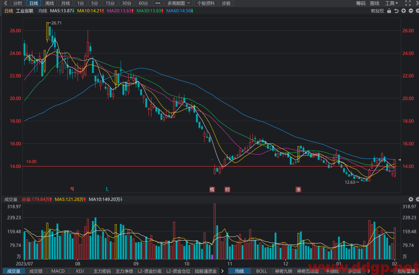Viewport: 419px width, 275px height.
Task: Click the red 14.00 price line label
Action: coord(31,162)
